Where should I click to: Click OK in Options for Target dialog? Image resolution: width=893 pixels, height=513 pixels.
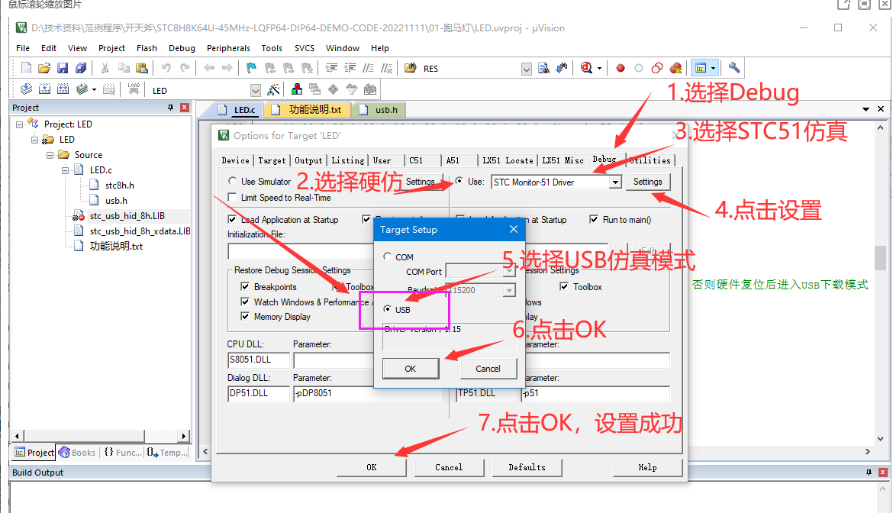tap(372, 467)
